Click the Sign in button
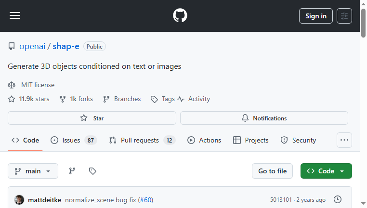The width and height of the screenshot is (367, 208). [x=316, y=16]
